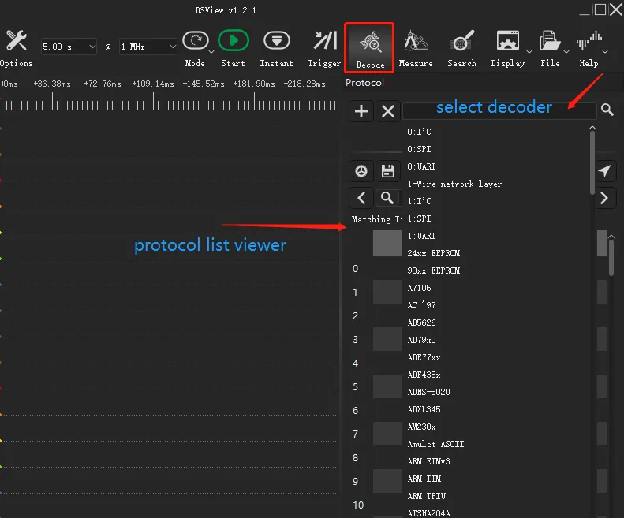Click the scroll-up arrow of the protocol list viewer
The width and height of the screenshot is (624, 518).
(x=611, y=237)
